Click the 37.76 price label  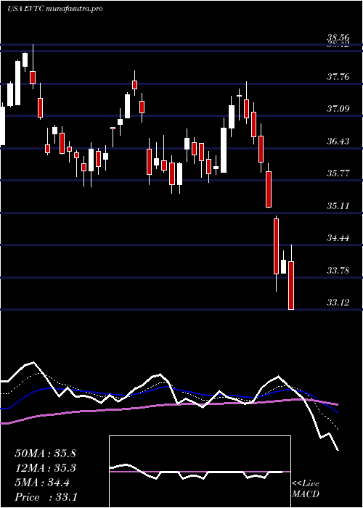pos(338,77)
